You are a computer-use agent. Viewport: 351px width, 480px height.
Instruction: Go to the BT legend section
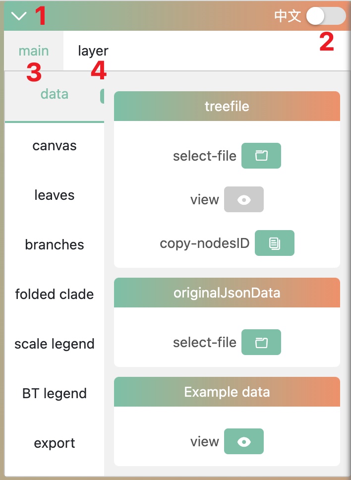pos(55,393)
